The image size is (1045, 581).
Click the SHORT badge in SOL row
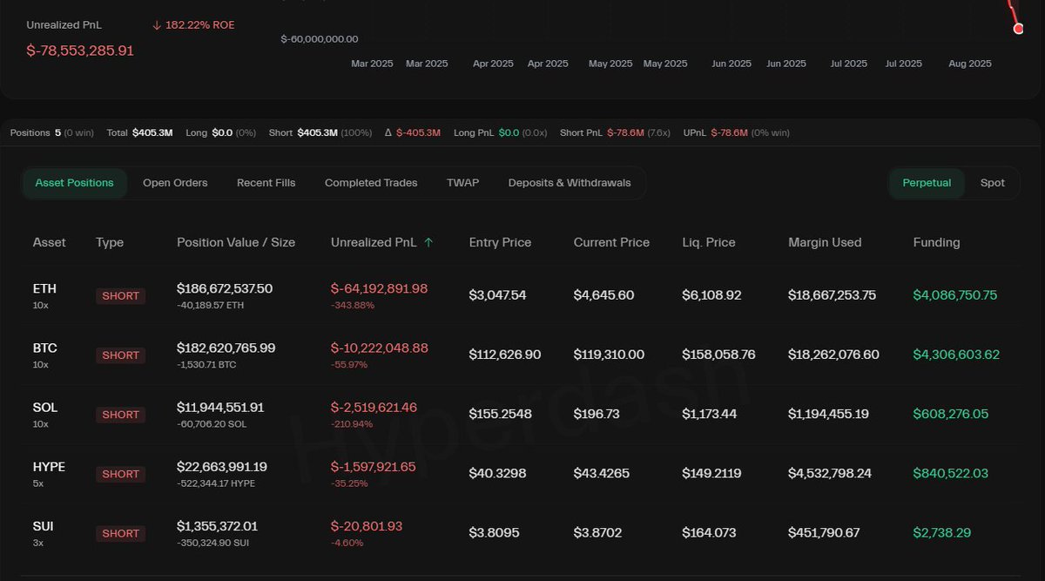(x=120, y=415)
